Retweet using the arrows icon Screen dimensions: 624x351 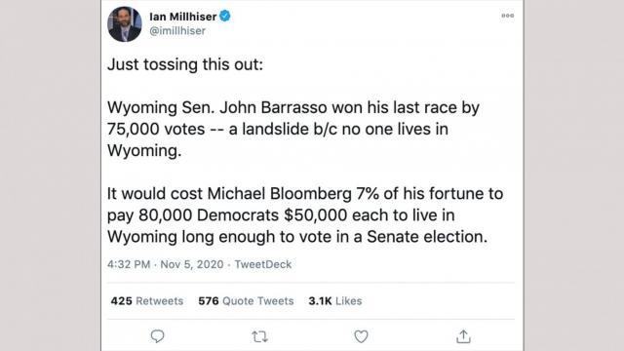(259, 337)
